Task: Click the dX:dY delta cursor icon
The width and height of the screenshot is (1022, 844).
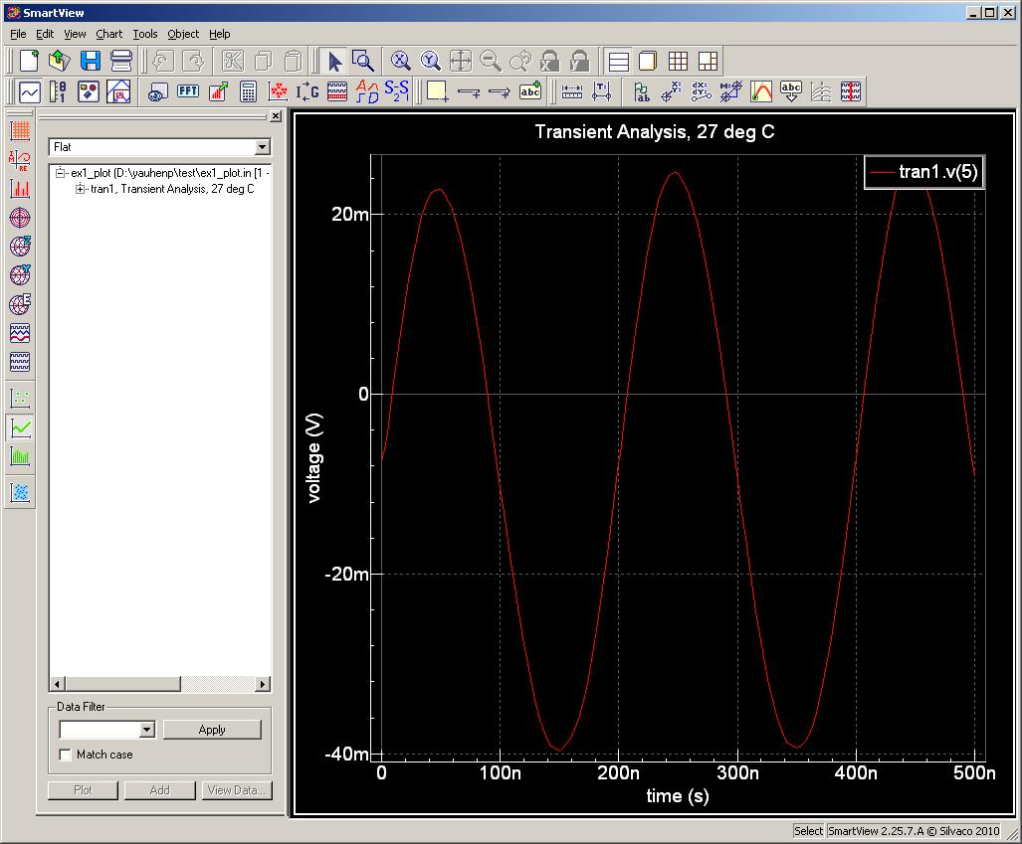Action: (x=702, y=91)
